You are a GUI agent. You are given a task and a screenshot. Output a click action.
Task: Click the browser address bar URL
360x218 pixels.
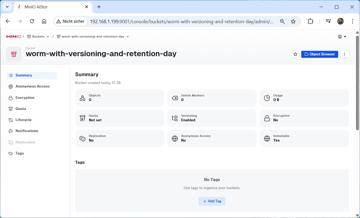point(181,21)
